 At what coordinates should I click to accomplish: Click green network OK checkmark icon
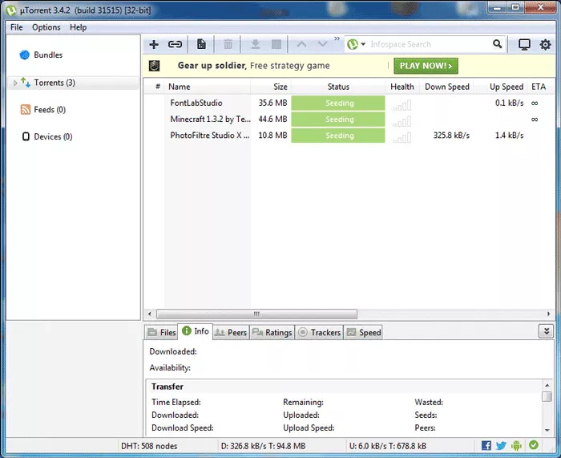click(534, 444)
